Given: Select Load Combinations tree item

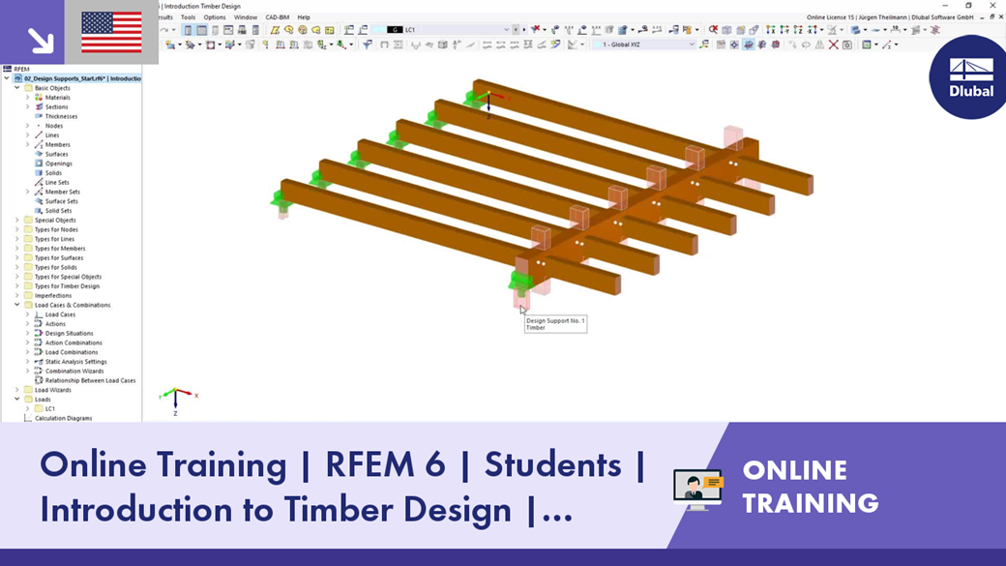Looking at the screenshot, I should [72, 352].
